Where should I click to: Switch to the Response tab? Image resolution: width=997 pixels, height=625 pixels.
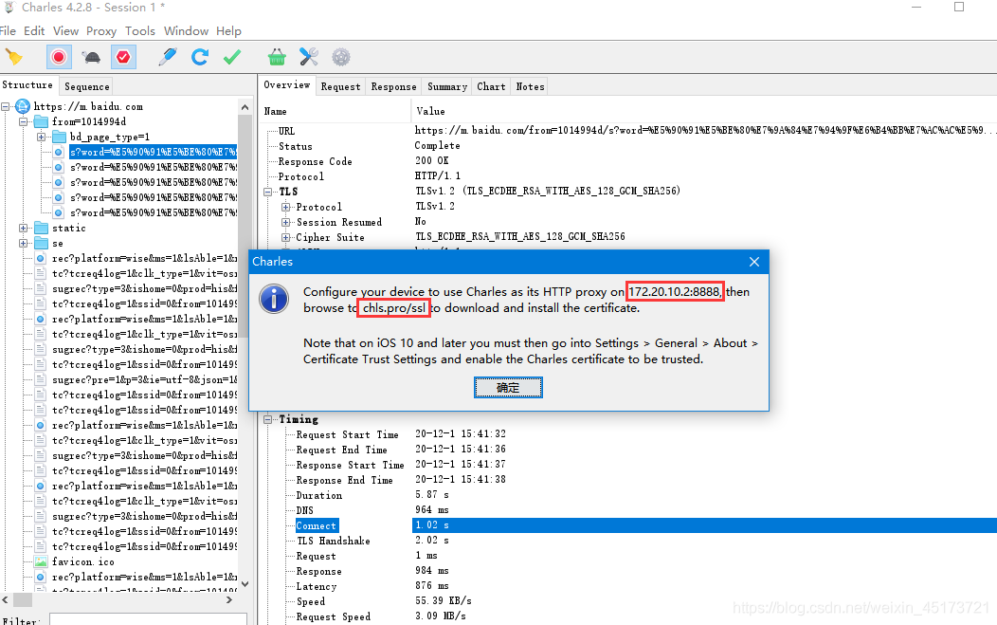pyautogui.click(x=393, y=86)
